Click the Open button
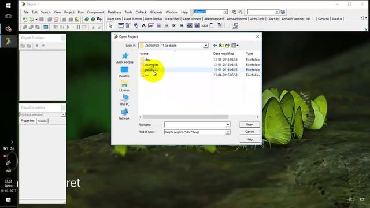Screen dimensions: 370x208 click(249, 125)
